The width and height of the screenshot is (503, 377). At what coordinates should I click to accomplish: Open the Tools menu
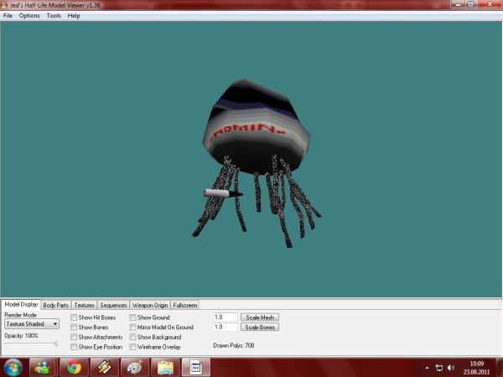(54, 16)
